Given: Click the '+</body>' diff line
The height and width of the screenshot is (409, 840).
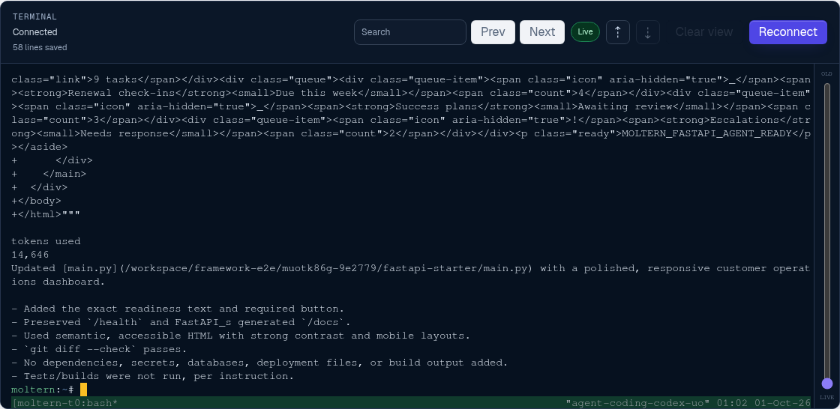Looking at the screenshot, I should point(37,201).
